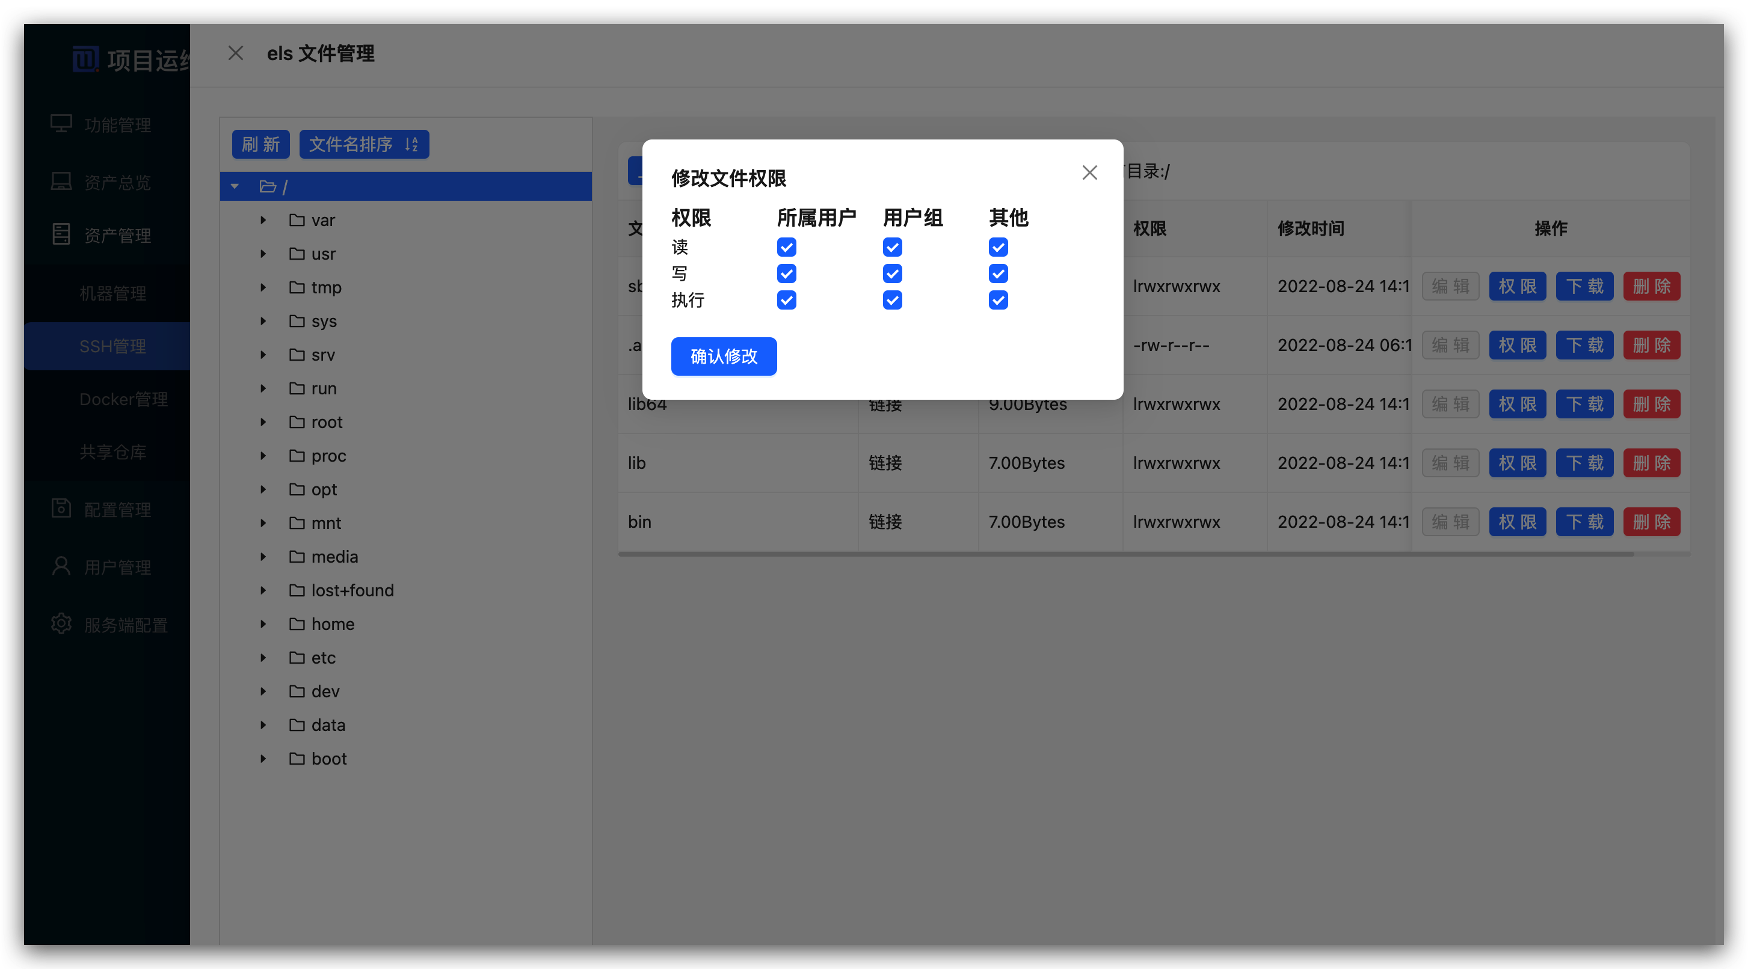Click the boot folder icon
Screen dimensions: 1748x969
(x=297, y=758)
